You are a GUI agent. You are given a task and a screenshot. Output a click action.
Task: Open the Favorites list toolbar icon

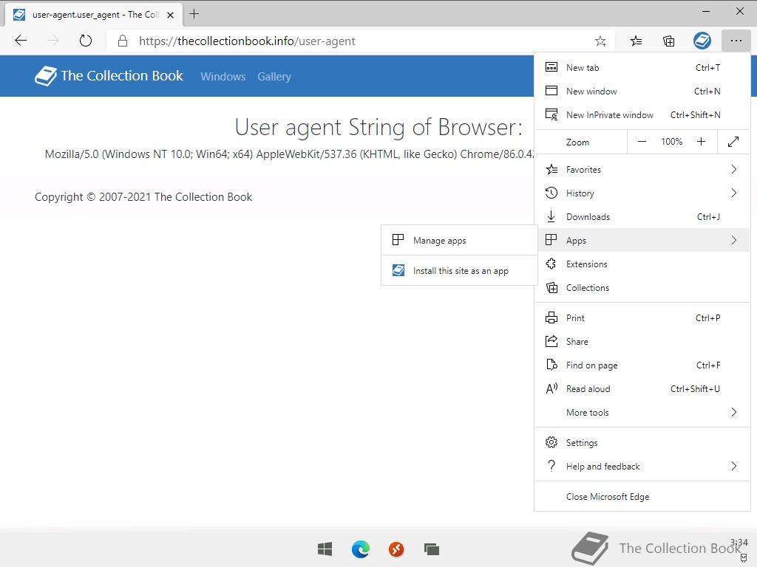coord(636,41)
